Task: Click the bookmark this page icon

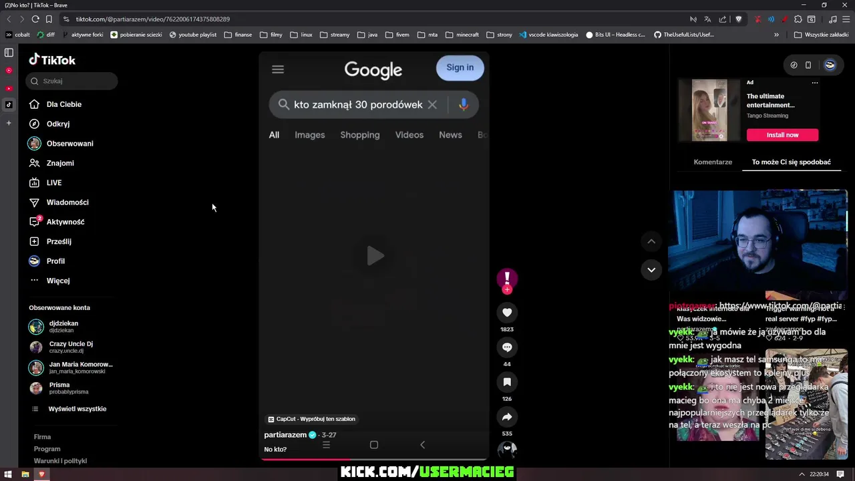Action: [x=49, y=19]
